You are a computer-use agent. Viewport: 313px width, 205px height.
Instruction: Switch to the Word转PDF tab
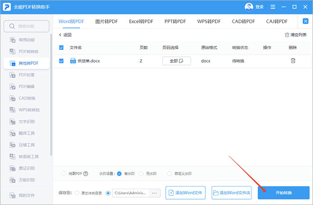tap(71, 21)
